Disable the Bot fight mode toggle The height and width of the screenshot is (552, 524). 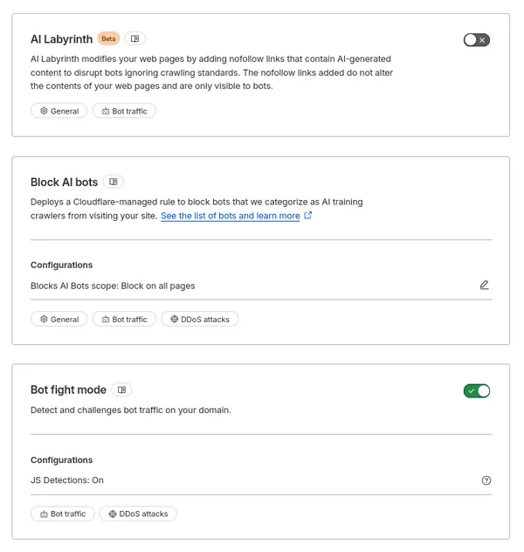477,390
